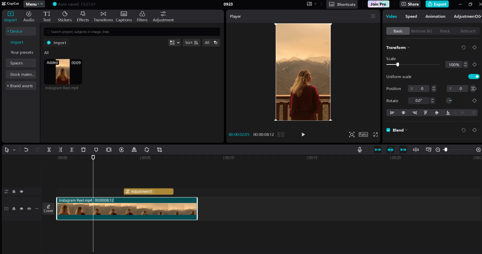Image resolution: width=482 pixels, height=254 pixels.
Task: Zoom out the timeline with minus magnifier
Action: (438, 150)
